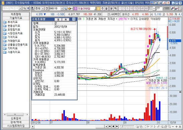Screen dimensions: 183x130
Task: Select the 분 minute chart toggle
Action: click(x=112, y=8)
